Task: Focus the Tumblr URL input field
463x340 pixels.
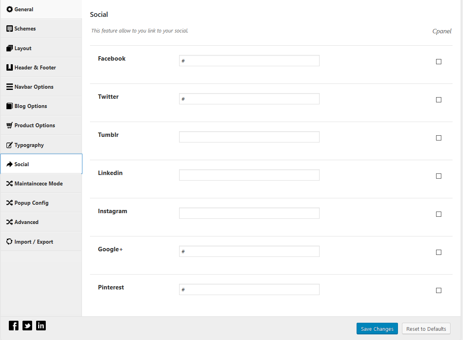Action: pos(249,137)
